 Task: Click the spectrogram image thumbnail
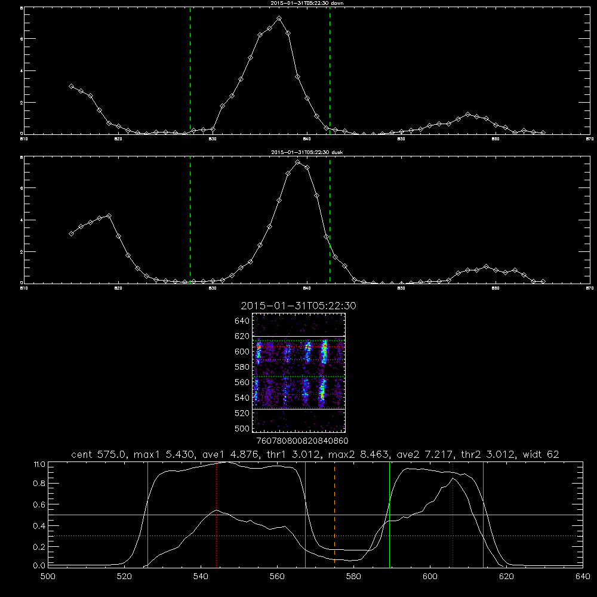coord(298,373)
